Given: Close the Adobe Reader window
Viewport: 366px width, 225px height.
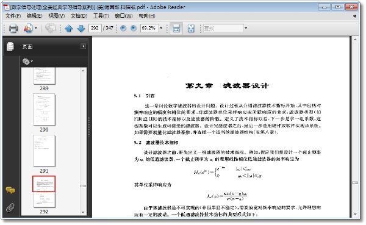Looking at the screenshot, I should 351,7.
